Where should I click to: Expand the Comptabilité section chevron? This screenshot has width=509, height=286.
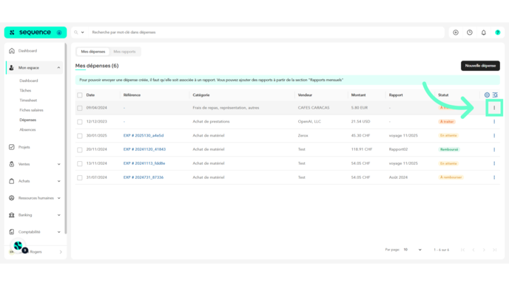pos(58,232)
